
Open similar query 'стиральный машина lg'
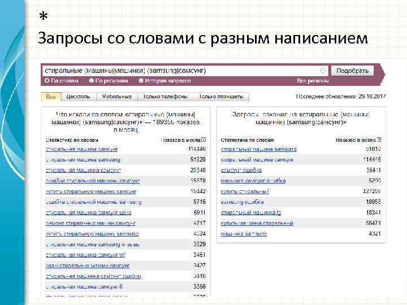click(x=251, y=213)
